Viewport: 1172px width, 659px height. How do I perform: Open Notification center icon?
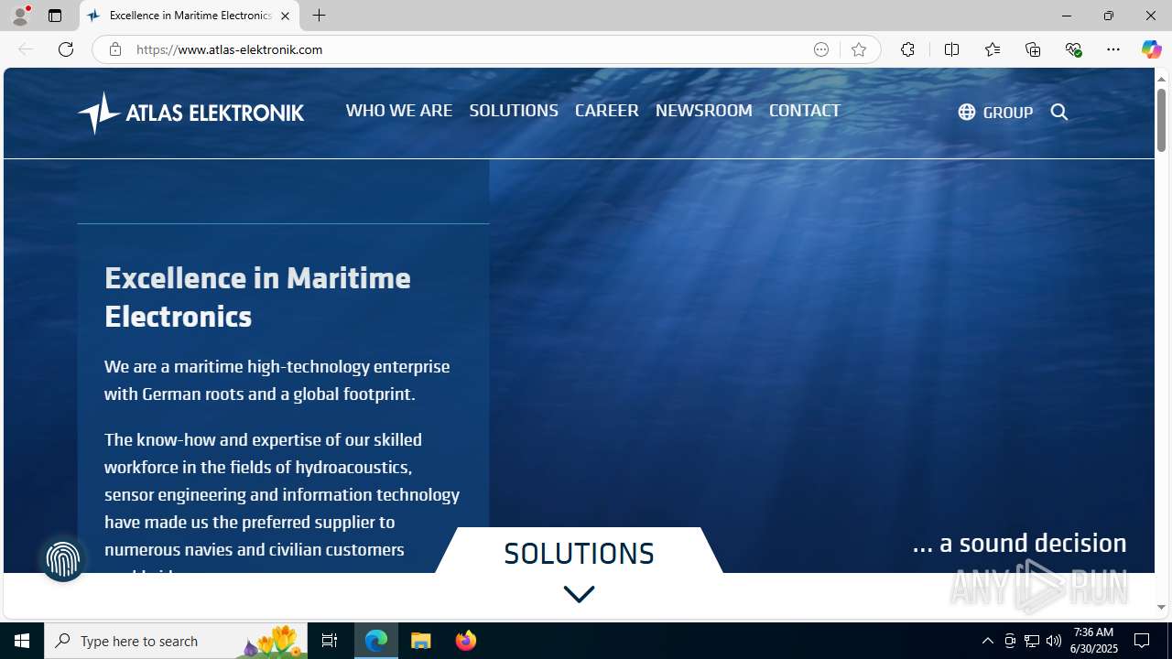click(x=1143, y=641)
